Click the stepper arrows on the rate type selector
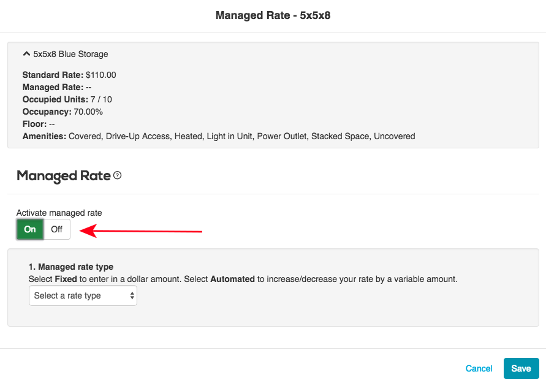Screen dimensions: 546x385 click(x=131, y=295)
